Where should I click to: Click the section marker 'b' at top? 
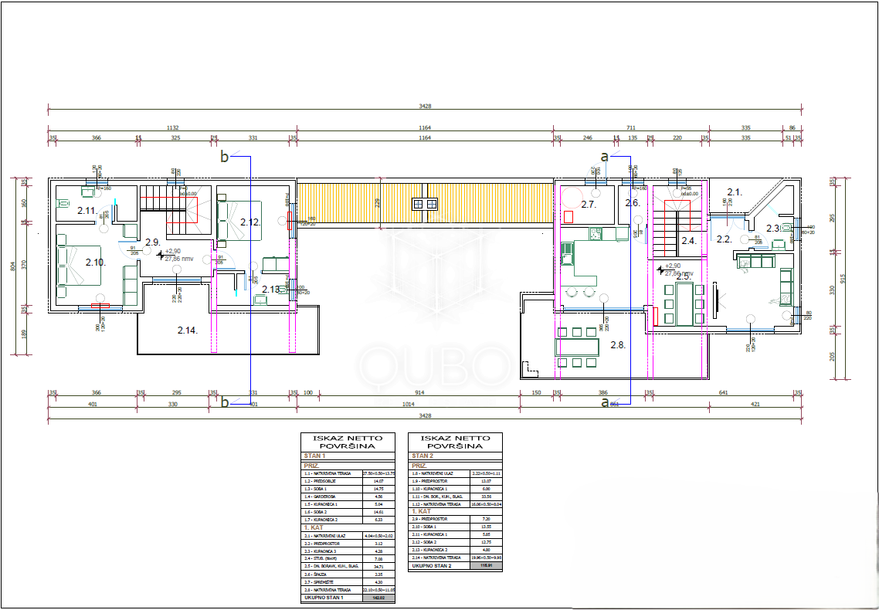(225, 157)
